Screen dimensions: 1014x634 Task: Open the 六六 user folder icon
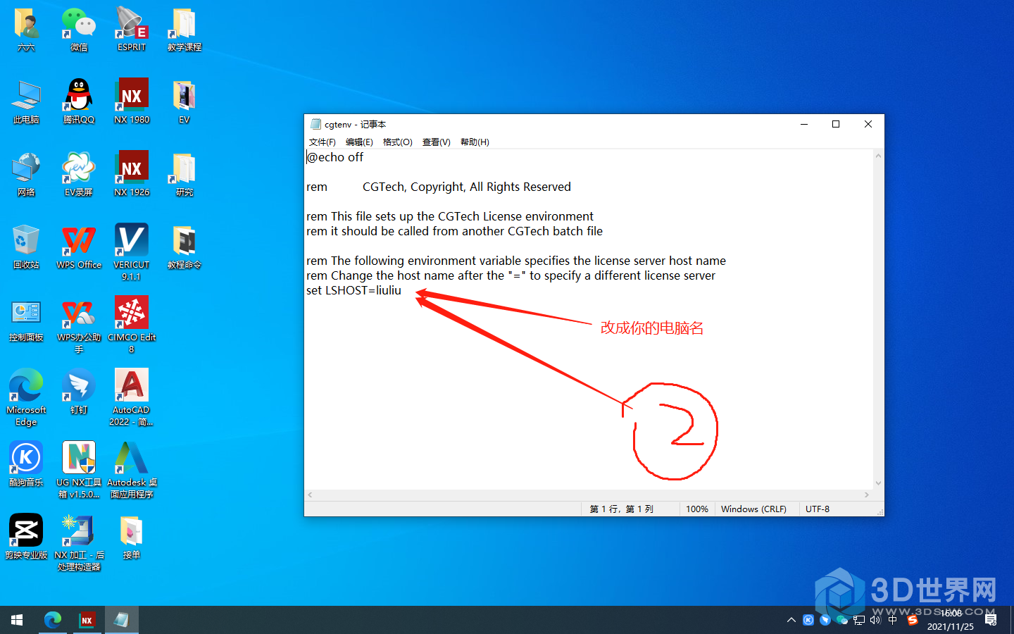26,29
